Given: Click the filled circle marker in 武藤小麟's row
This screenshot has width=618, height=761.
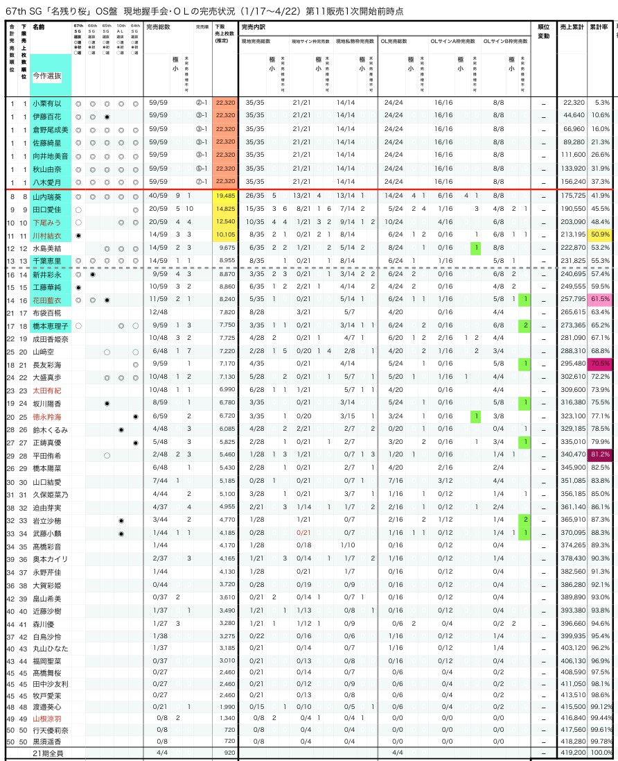Looking at the screenshot, I should [121, 533].
